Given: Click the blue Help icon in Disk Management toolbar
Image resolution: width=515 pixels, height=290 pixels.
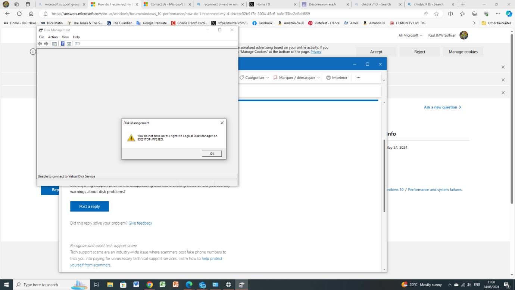Looking at the screenshot, I should (x=62, y=44).
